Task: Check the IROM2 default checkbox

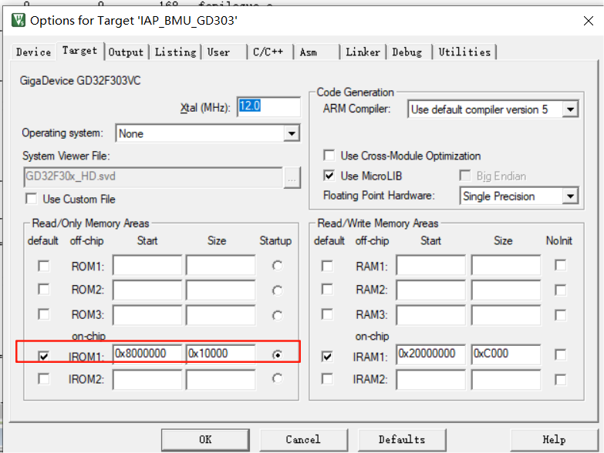Action: [x=43, y=379]
